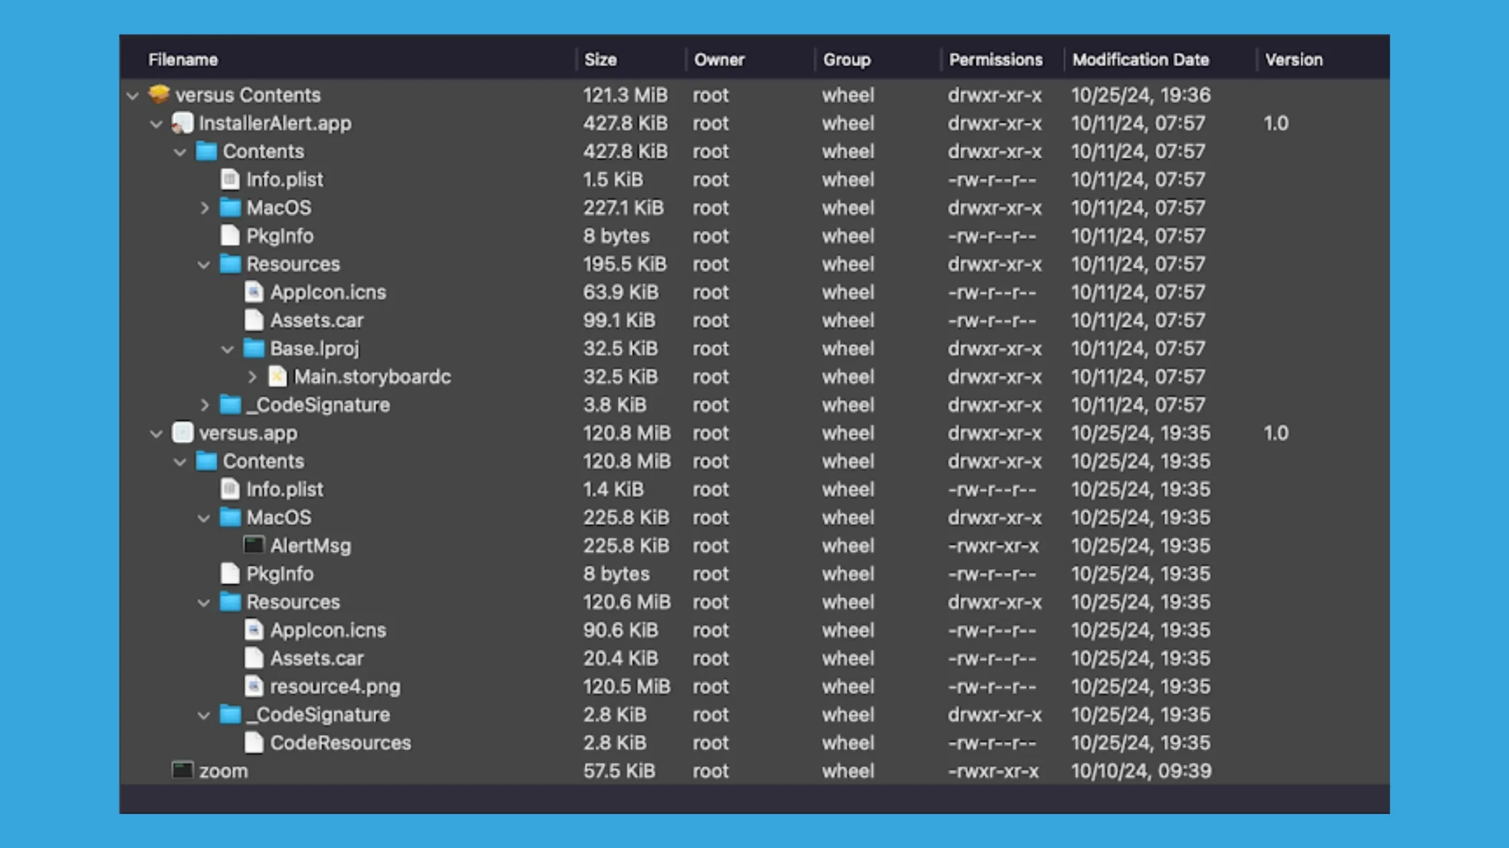Viewport: 1509px width, 848px height.
Task: Collapse the 225.8 KiB MacOS folder
Action: click(204, 518)
